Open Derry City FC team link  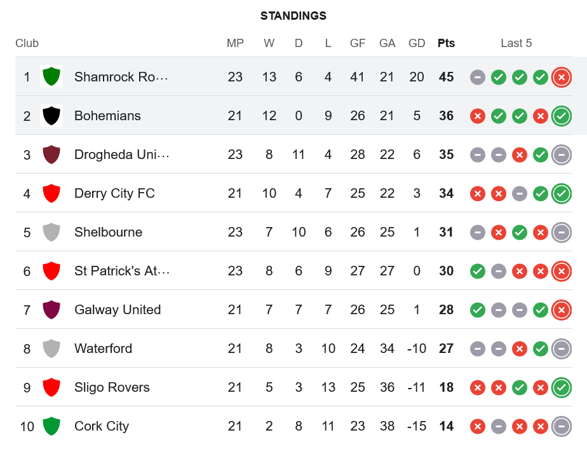[114, 193]
